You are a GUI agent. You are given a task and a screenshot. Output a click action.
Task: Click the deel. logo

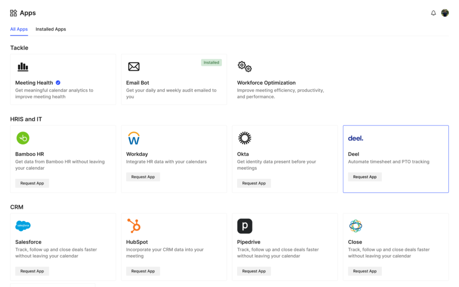[355, 138]
